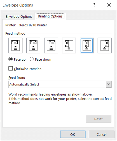Enable Clockwise rotation checkbox
This screenshot has height=141, width=117.
point(11,69)
